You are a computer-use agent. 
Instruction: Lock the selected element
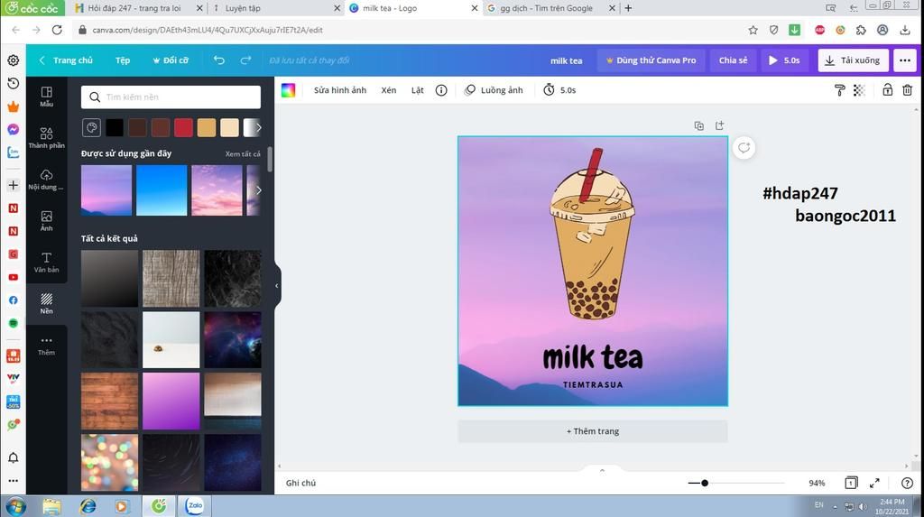coord(888,90)
